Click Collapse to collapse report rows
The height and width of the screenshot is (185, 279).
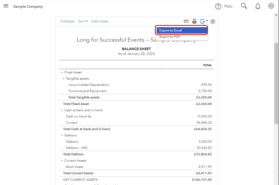(x=67, y=21)
